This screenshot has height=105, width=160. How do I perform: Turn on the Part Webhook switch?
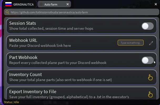coord(148,60)
